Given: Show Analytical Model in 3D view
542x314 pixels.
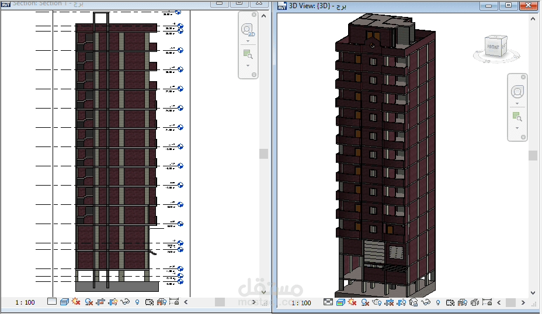Looking at the screenshot, I should 463,302.
